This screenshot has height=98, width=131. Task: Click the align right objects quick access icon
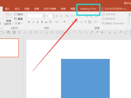tap(30, 32)
